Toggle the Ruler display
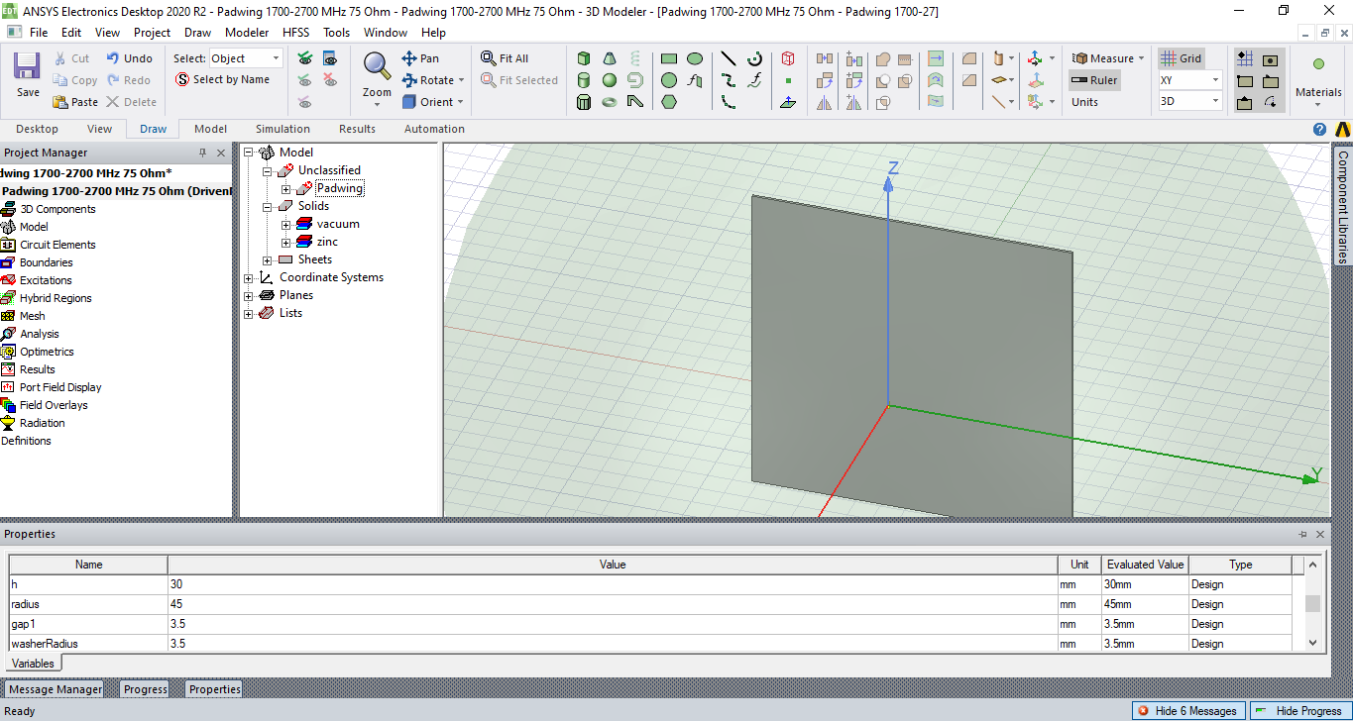The image size is (1353, 721). [1094, 80]
